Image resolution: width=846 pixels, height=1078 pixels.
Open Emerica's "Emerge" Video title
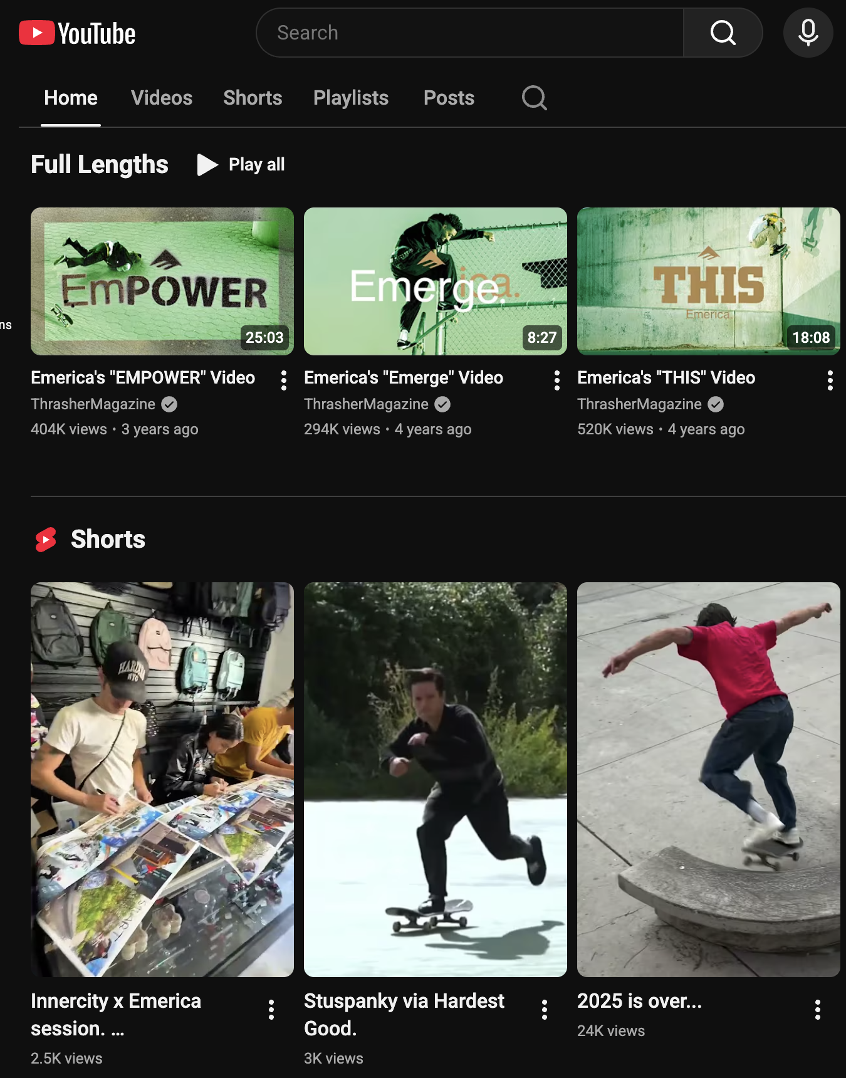point(404,377)
